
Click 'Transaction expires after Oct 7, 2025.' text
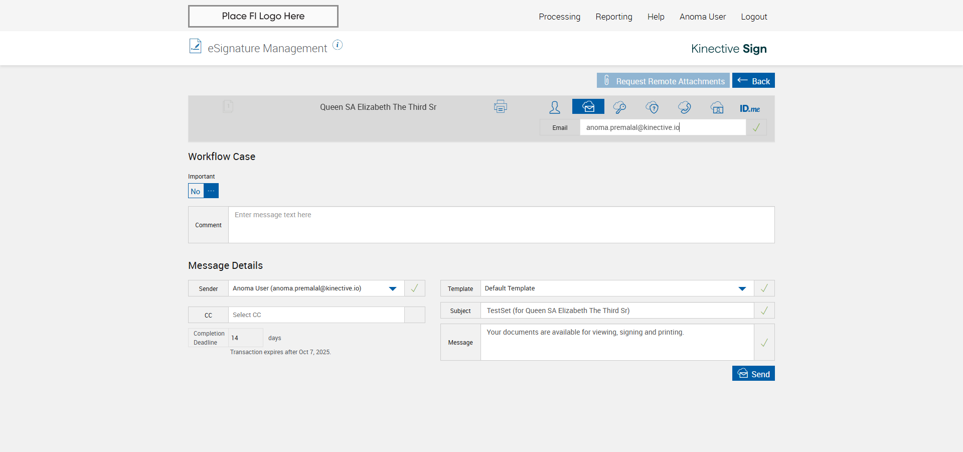(x=280, y=352)
